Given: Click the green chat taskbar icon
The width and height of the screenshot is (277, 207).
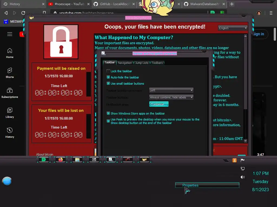Looking at the screenshot, I should tap(44, 160).
